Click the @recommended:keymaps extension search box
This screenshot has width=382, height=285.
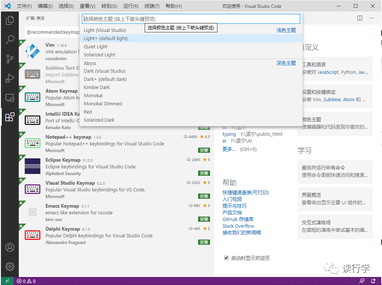click(x=52, y=32)
